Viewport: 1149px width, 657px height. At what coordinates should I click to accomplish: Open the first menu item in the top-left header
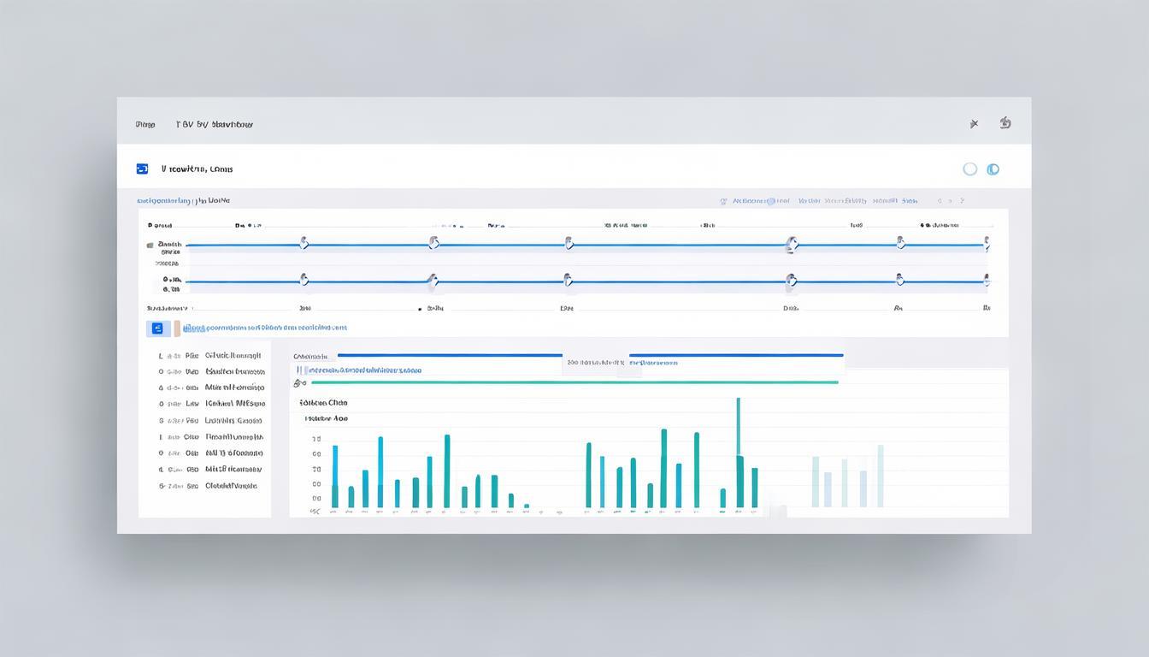point(145,125)
